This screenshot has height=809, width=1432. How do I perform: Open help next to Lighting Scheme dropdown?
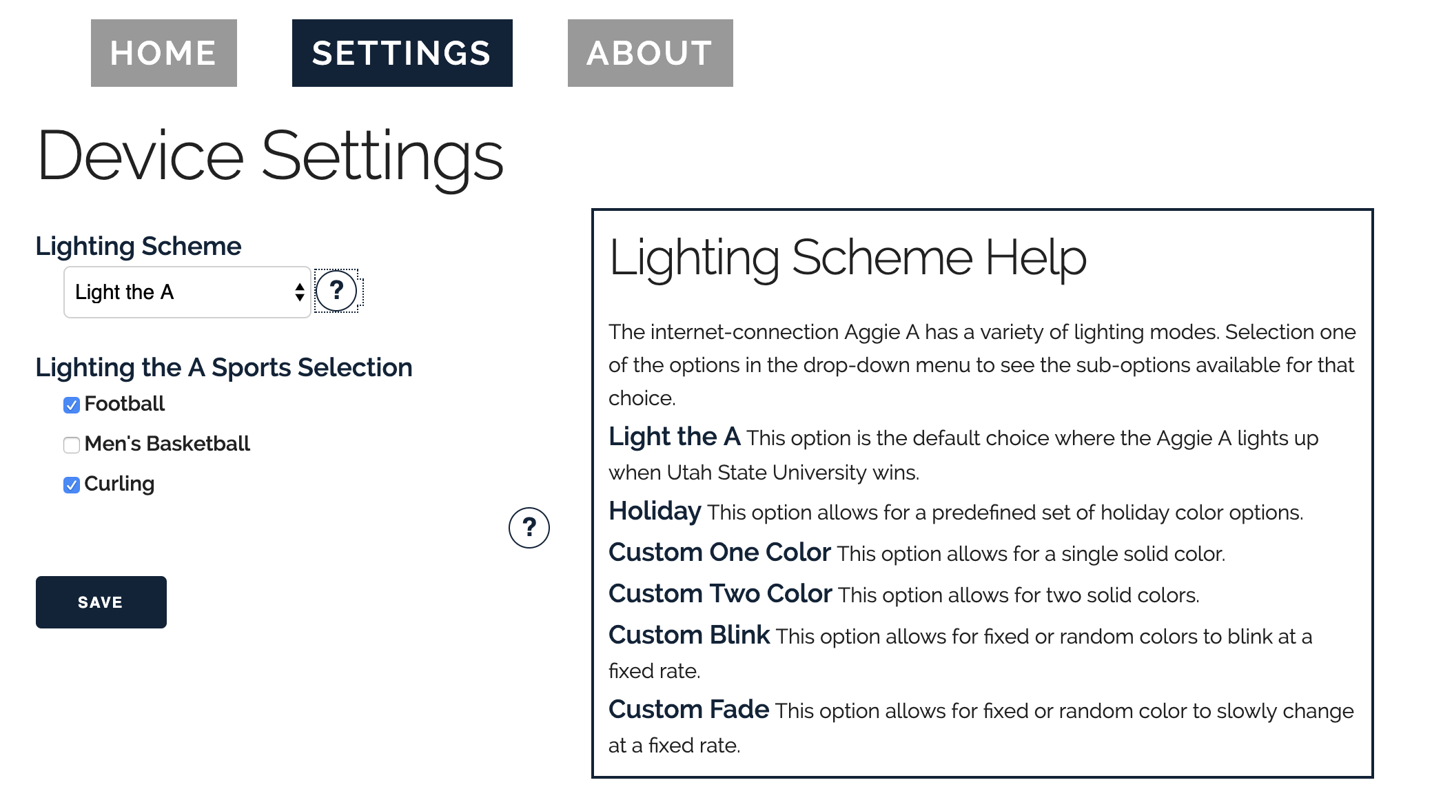click(x=336, y=291)
